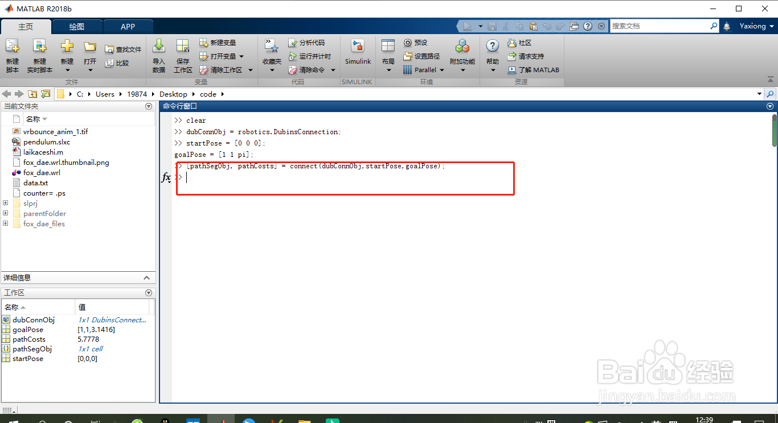Image resolution: width=778 pixels, height=423 pixels.
Task: Click the Up one level folder icon
Action: (x=32, y=94)
